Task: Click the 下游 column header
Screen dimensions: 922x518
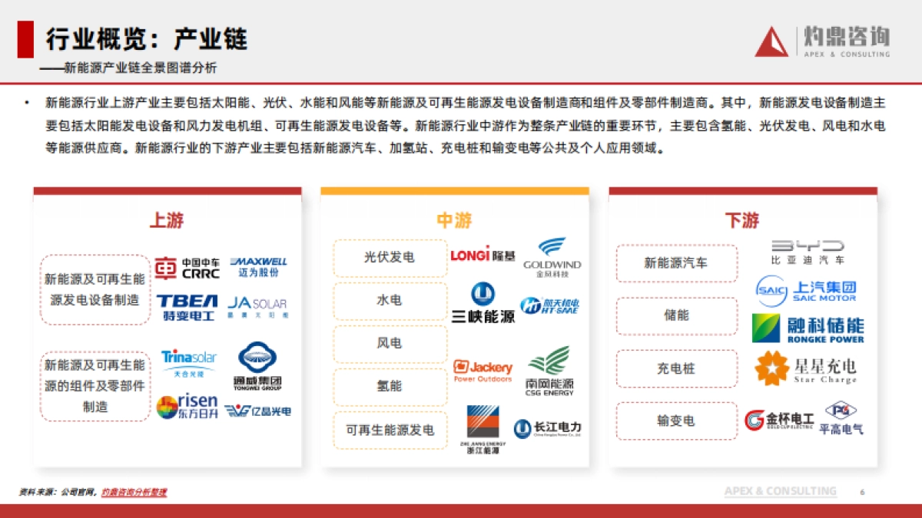Action: pyautogui.click(x=742, y=219)
